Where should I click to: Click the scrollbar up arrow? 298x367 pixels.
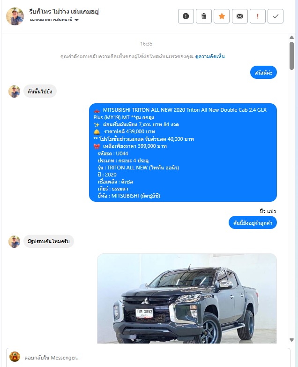pyautogui.click(x=291, y=38)
